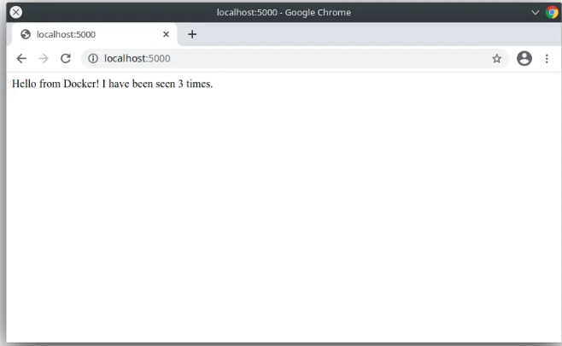Click the address bar showing localhost:5000

pyautogui.click(x=294, y=58)
